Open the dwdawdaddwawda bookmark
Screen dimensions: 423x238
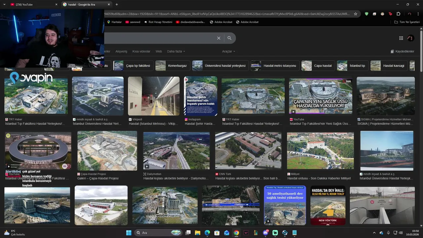[x=190, y=22]
